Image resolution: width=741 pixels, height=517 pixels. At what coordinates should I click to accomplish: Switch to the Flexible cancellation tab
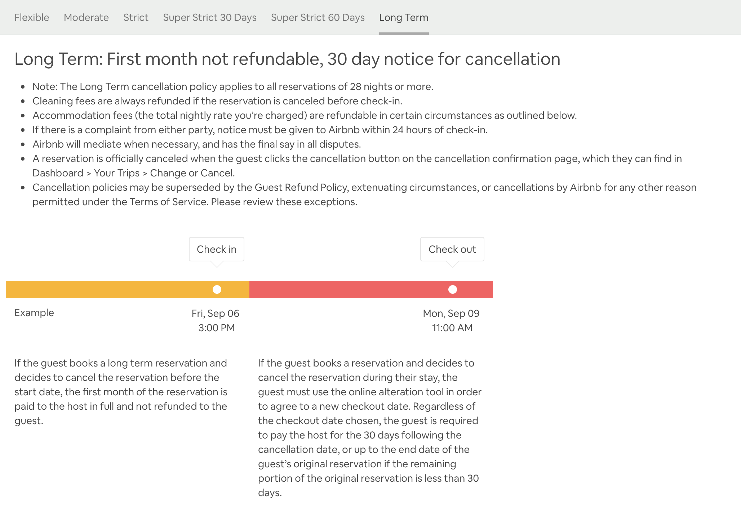pyautogui.click(x=32, y=17)
